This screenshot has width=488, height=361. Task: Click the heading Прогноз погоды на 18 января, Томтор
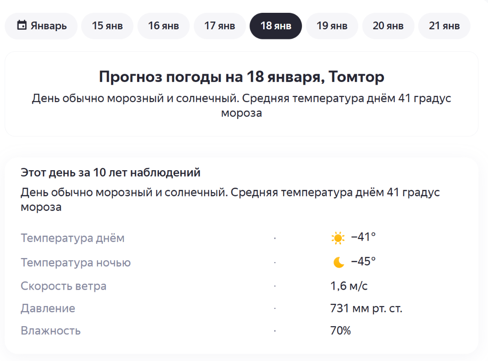click(x=242, y=77)
